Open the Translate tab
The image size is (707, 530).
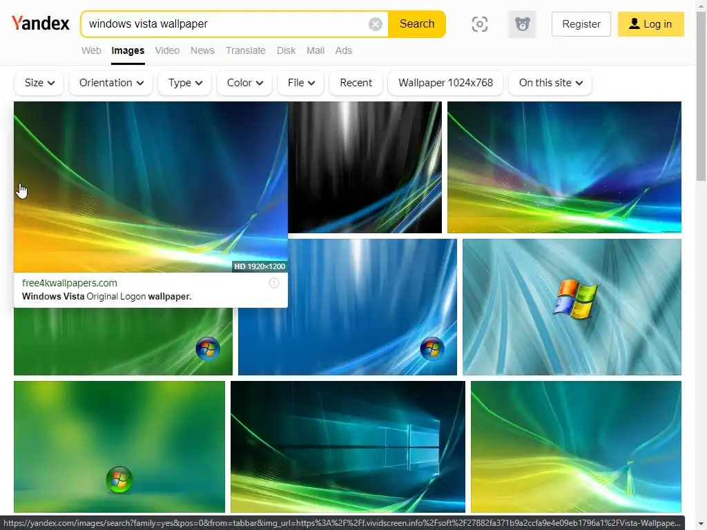[246, 50]
